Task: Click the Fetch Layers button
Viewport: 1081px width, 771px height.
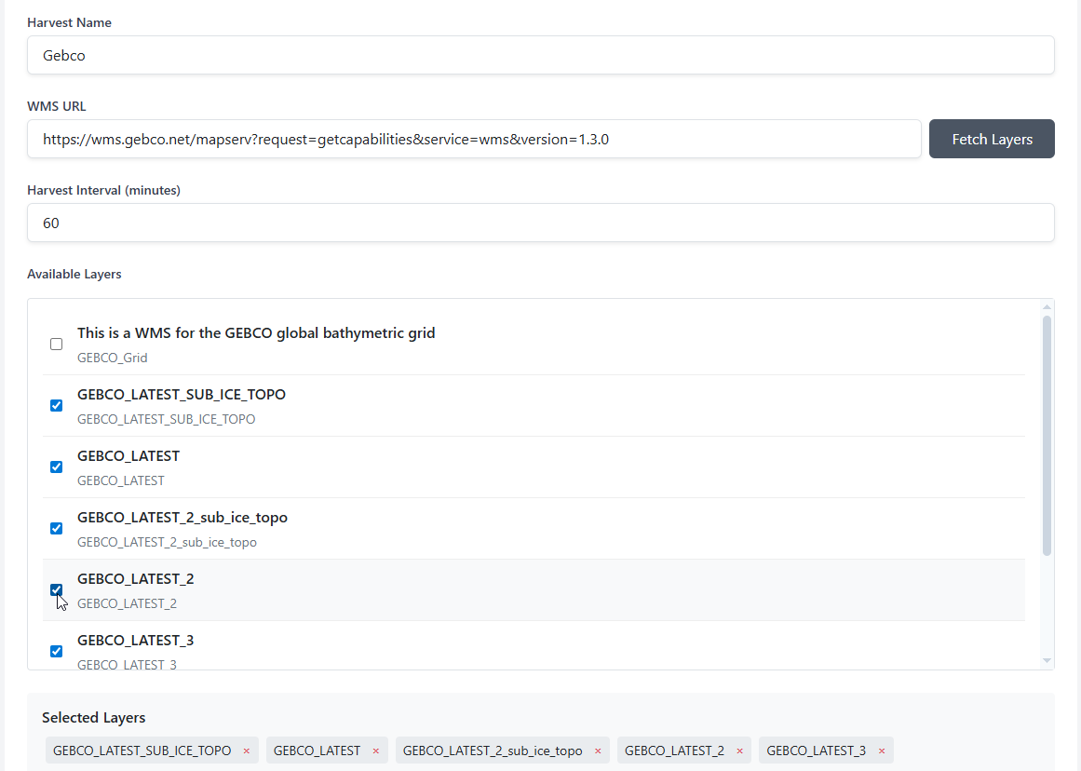Action: 992,139
